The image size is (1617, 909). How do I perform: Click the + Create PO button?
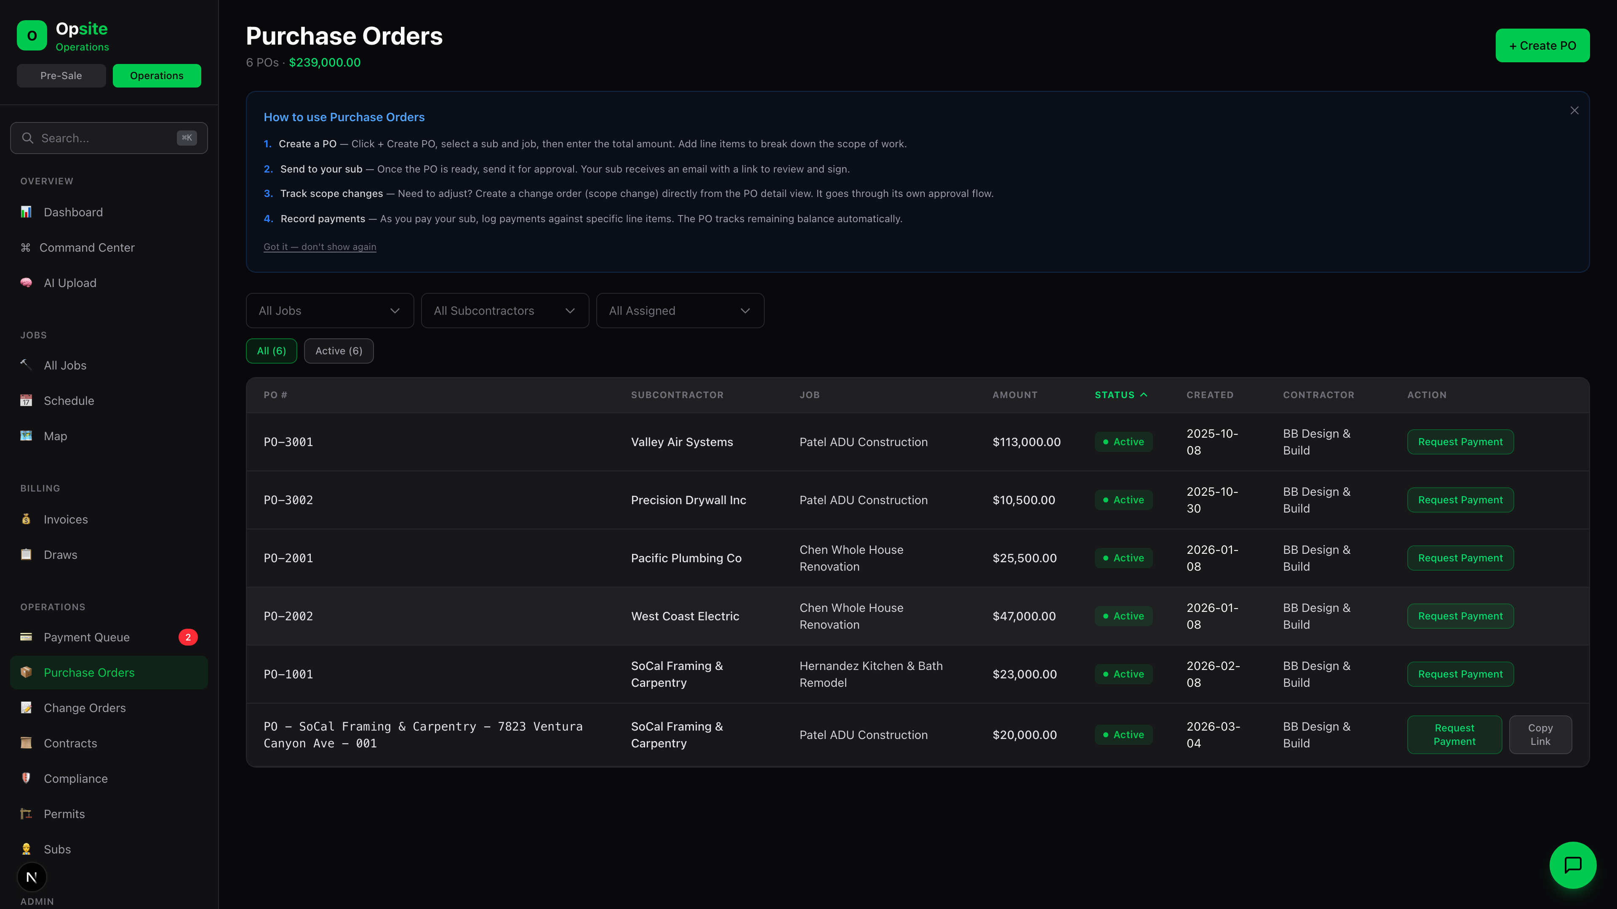click(1542, 45)
